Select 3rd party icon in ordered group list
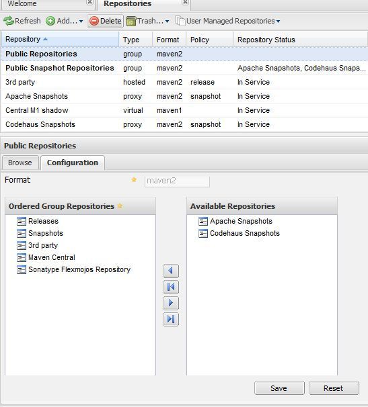 [x=22, y=246]
